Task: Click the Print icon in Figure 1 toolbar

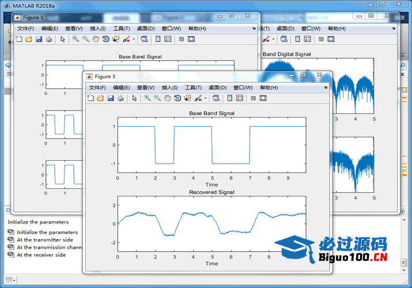Action: click(x=49, y=39)
